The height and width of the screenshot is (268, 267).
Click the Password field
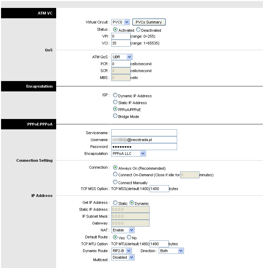[144, 147]
